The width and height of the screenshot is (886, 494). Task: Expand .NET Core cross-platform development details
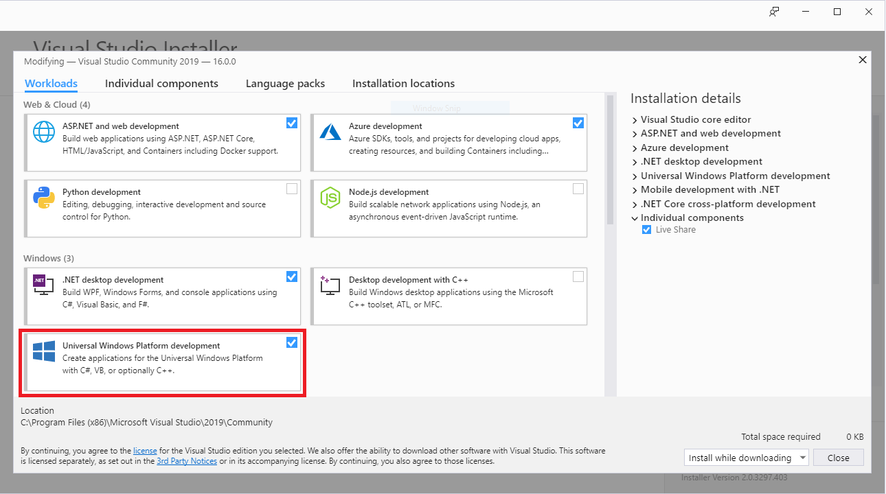635,204
